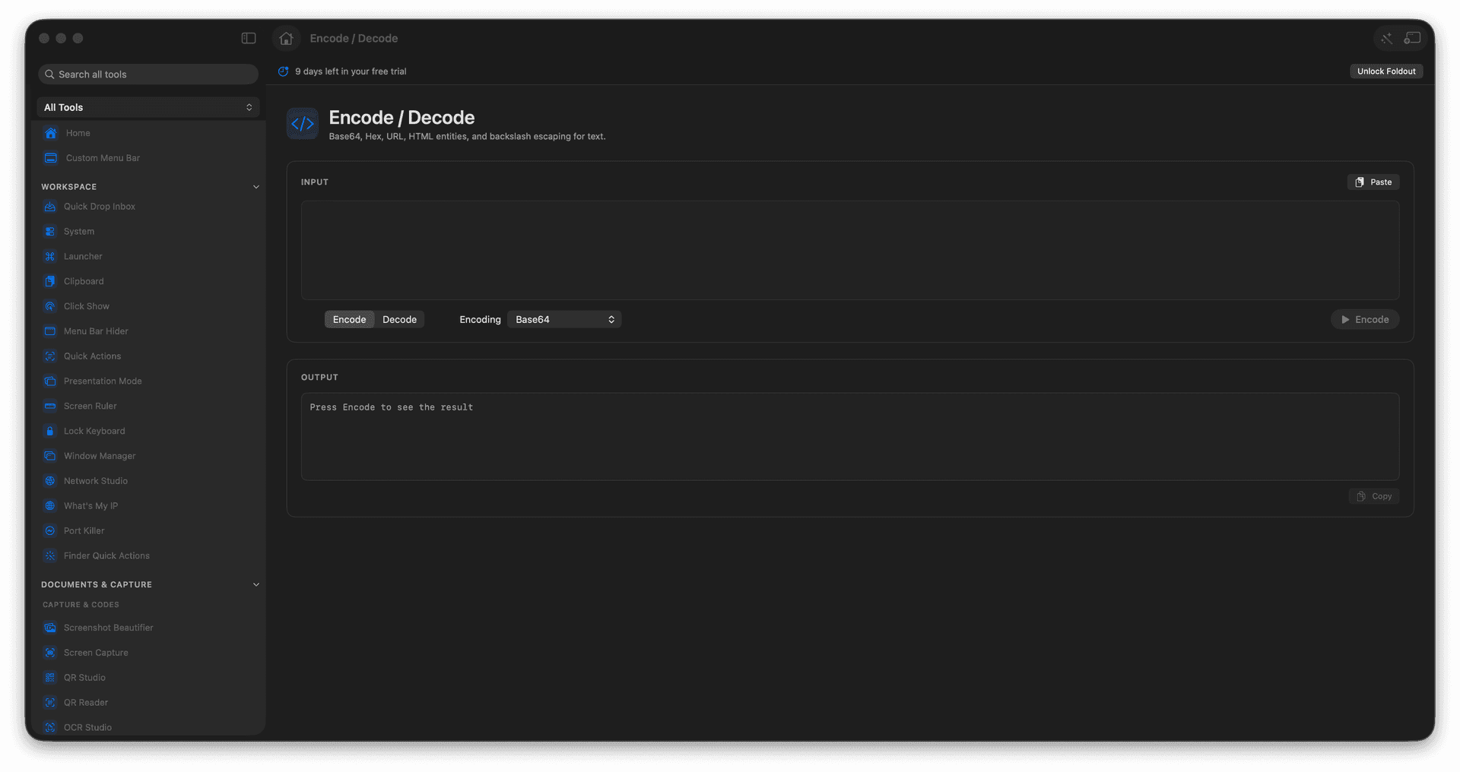Click the Presentation Mode icon
The image size is (1460, 772).
[x=50, y=381]
